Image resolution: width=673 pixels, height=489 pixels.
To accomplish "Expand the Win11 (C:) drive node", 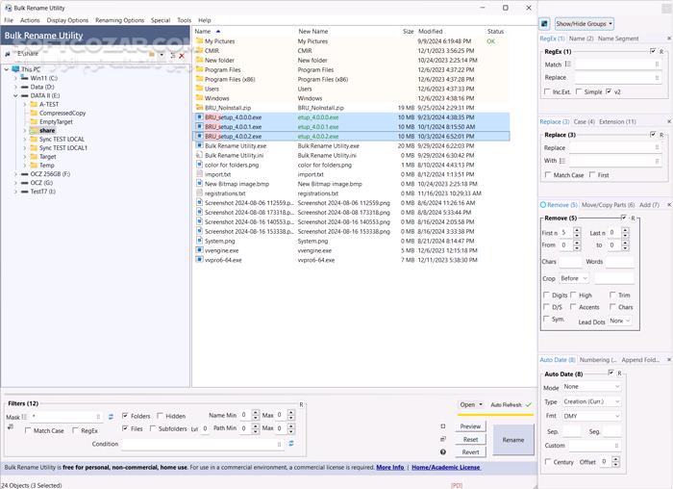I will pos(15,78).
